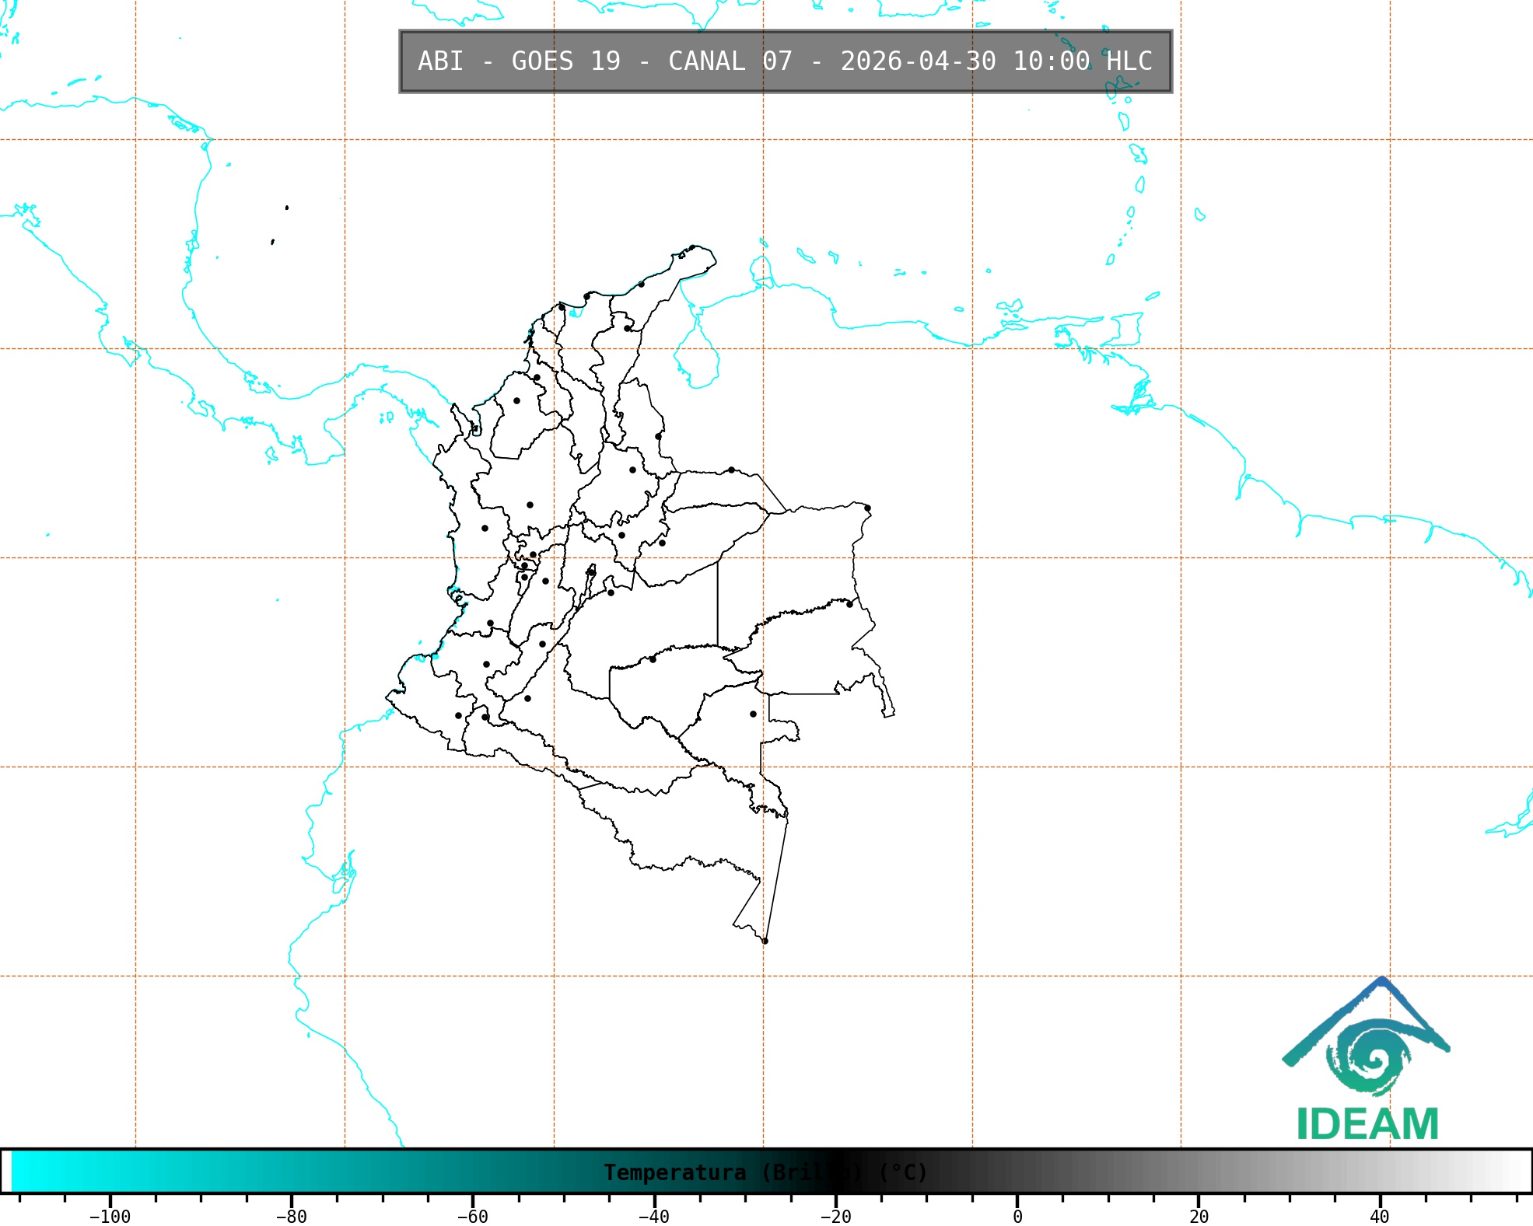Click the 0 tick label on the scale
Viewport: 1533px width, 1226px height.
point(1017,1216)
